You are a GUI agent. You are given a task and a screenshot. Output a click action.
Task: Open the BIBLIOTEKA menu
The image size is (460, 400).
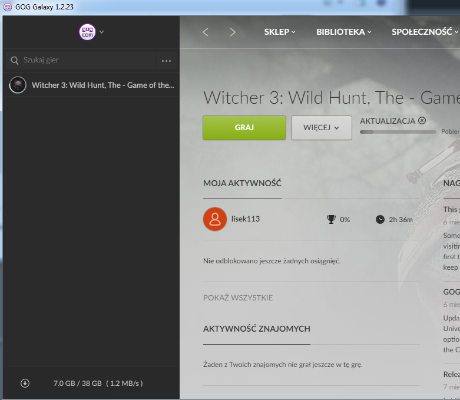pyautogui.click(x=343, y=32)
